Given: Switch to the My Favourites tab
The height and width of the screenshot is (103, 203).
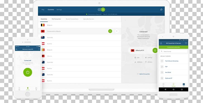Looking at the screenshot, I should [x=56, y=19].
